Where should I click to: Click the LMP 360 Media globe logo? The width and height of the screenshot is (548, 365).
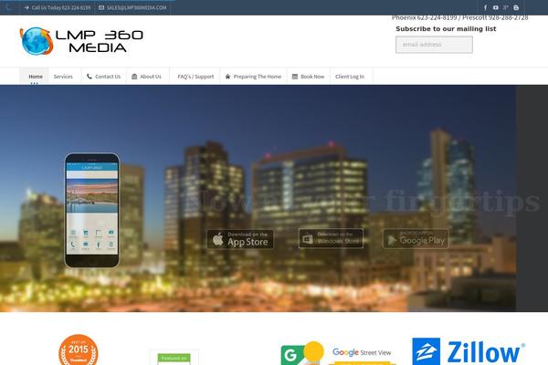tap(81, 41)
